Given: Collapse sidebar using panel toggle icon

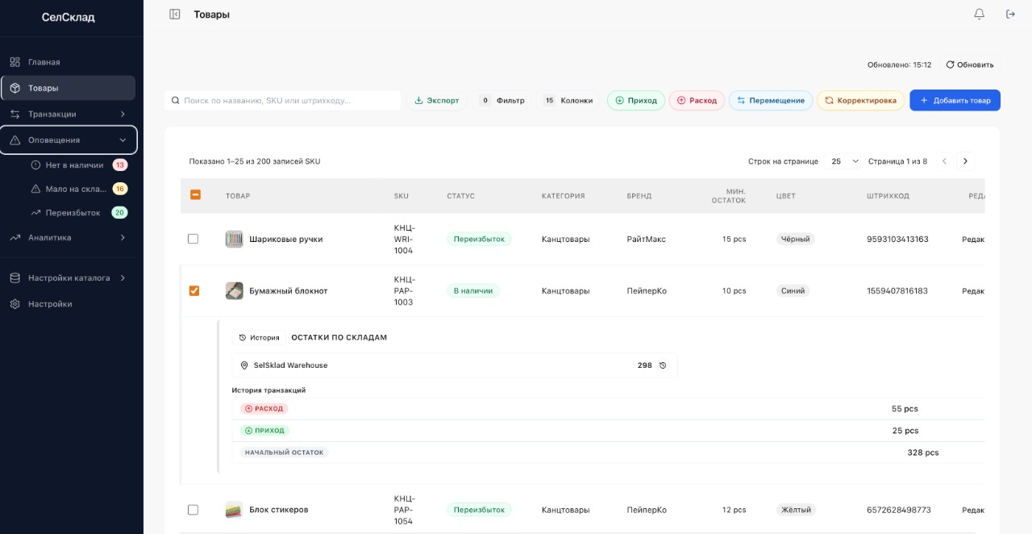Looking at the screenshot, I should point(175,15).
